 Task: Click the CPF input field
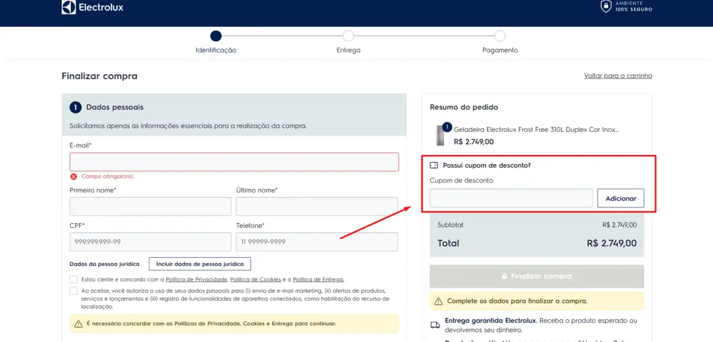pos(151,242)
